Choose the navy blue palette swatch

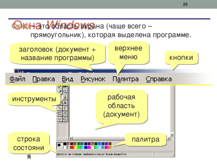[x=86, y=144]
